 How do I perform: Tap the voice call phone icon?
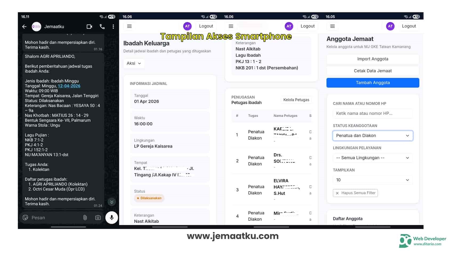tap(102, 27)
